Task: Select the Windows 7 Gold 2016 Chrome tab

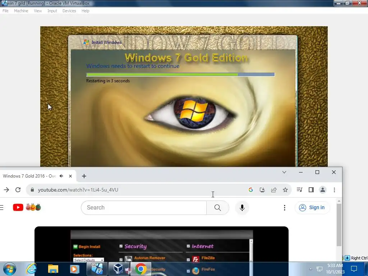Action: [29, 176]
